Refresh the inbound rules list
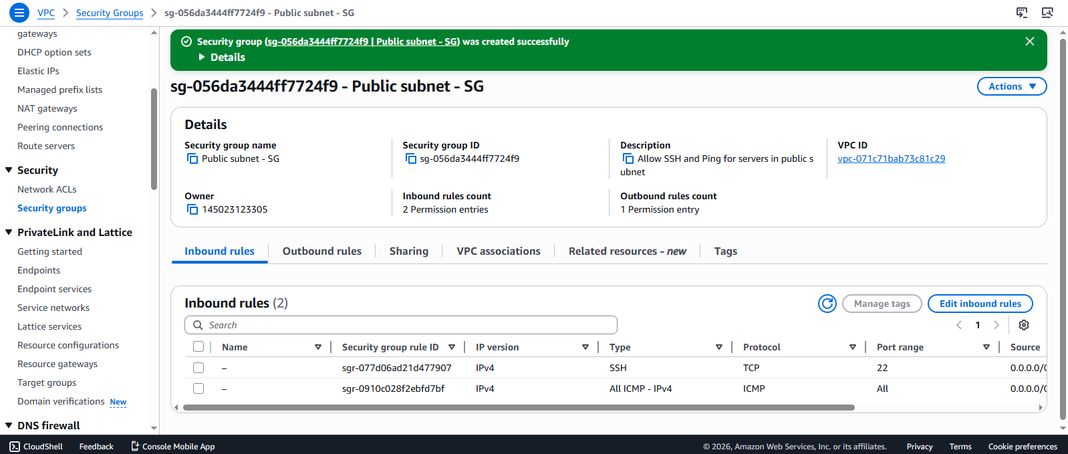The width and height of the screenshot is (1068, 454). (x=827, y=304)
